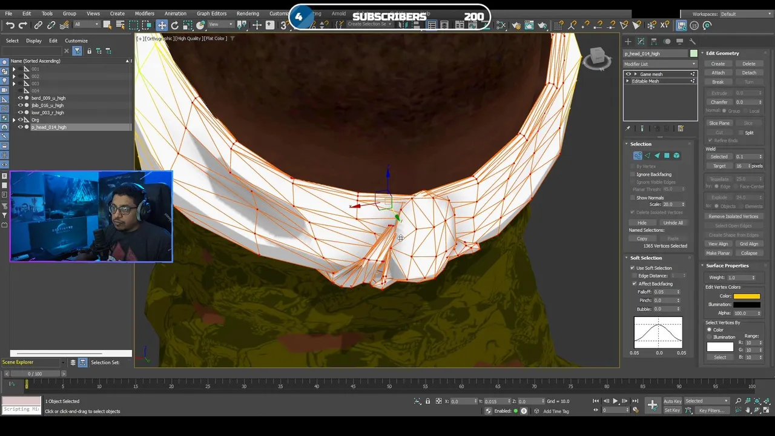
Task: Open the key mode Selected dropdown
Action: (x=707, y=401)
